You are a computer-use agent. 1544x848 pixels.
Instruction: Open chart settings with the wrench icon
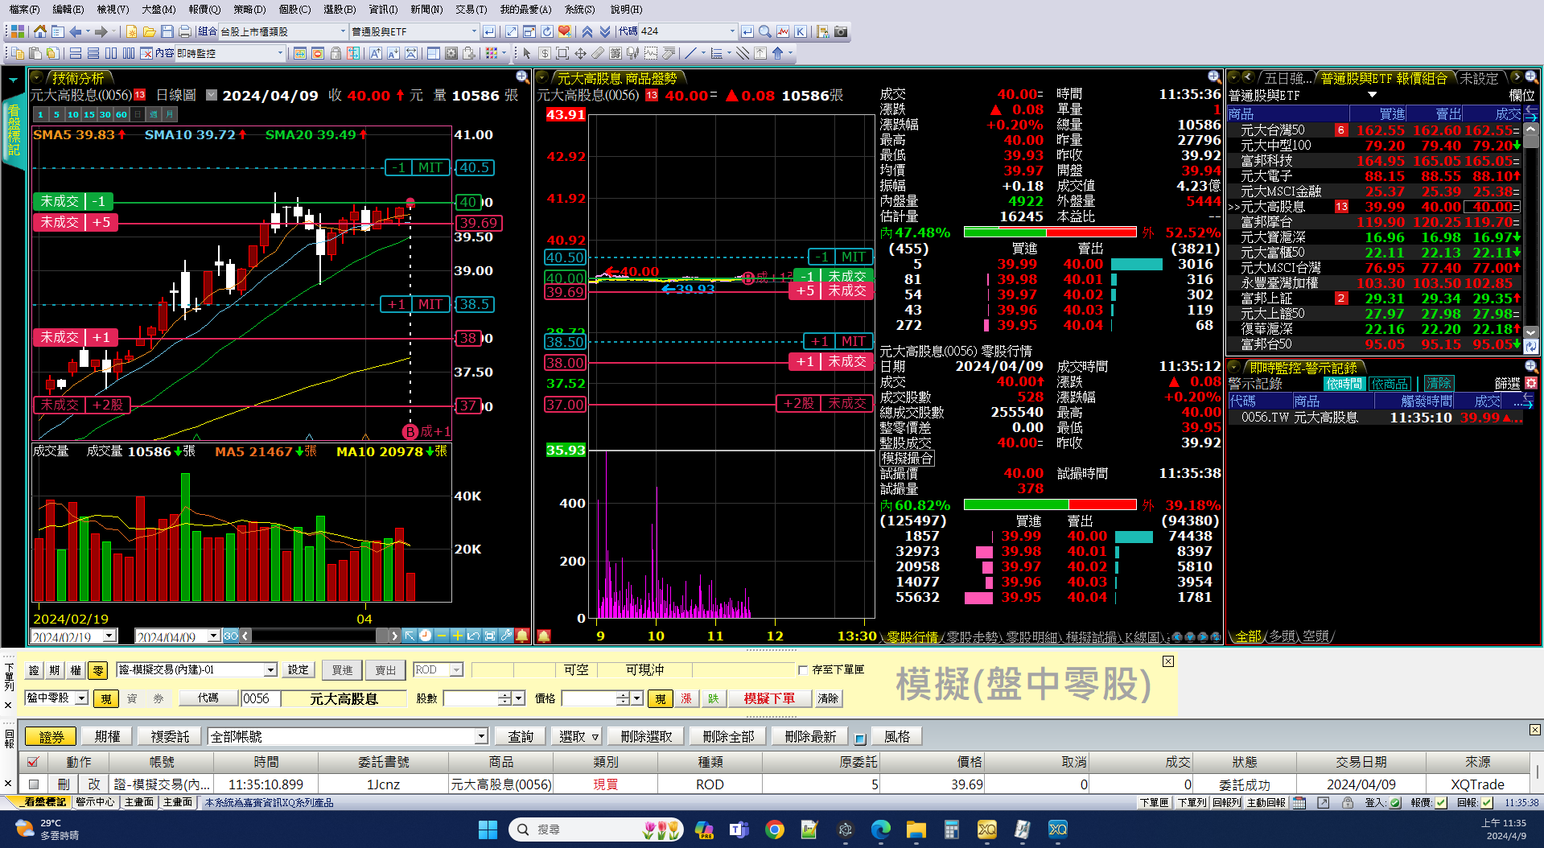click(x=505, y=636)
